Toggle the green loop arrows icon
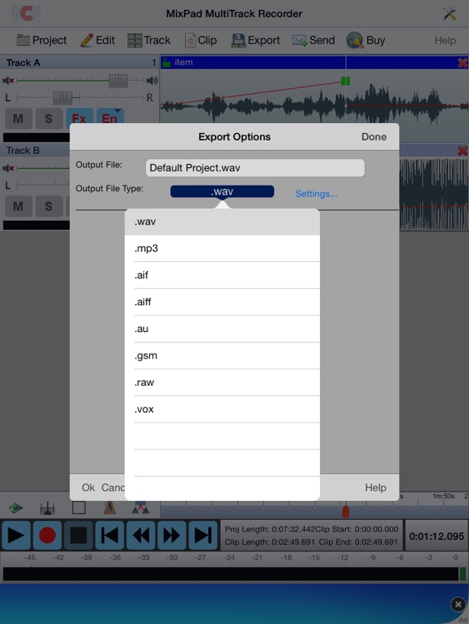 pyautogui.click(x=16, y=508)
